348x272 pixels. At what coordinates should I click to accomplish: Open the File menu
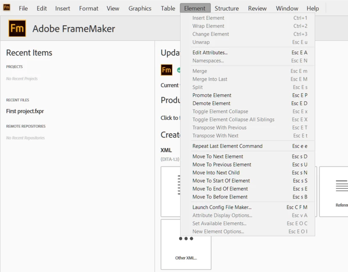pos(23,8)
